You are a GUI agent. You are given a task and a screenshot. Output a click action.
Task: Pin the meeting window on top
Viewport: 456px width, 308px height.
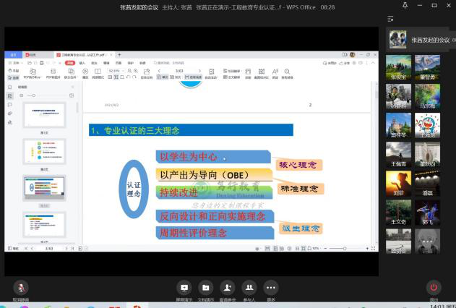click(x=405, y=6)
